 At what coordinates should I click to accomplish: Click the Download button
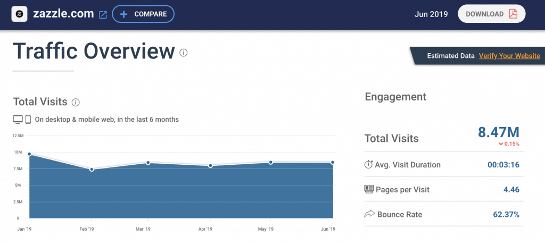coord(491,14)
